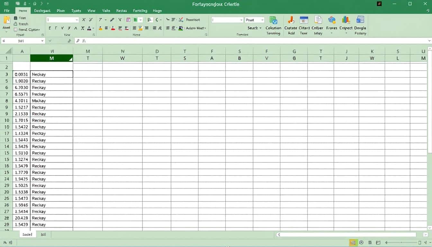
Task: Open the View ribbon tab
Action: click(x=91, y=11)
